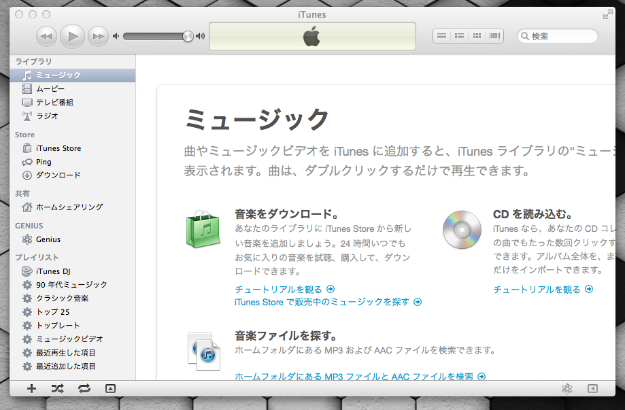Select the iTunes DJ playlist
The height and width of the screenshot is (410, 625).
click(x=72, y=271)
